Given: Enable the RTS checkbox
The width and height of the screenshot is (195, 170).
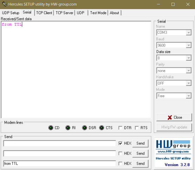Looking at the screenshot, I should [137, 128].
